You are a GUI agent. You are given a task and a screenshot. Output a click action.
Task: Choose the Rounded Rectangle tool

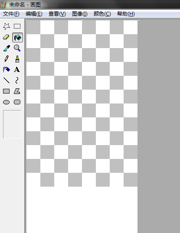(17, 102)
